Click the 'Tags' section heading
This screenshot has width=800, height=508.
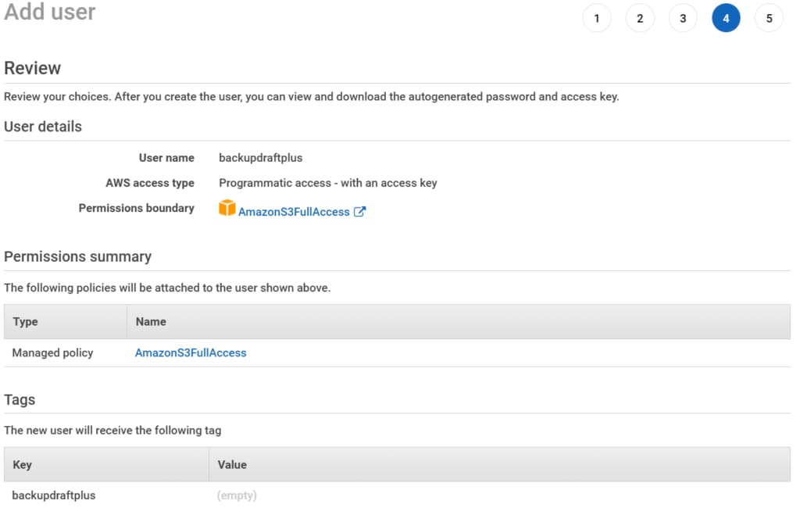click(x=20, y=399)
